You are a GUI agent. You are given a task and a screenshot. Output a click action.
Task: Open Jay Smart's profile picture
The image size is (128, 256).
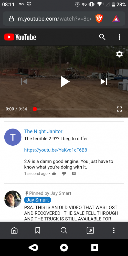point(13,199)
